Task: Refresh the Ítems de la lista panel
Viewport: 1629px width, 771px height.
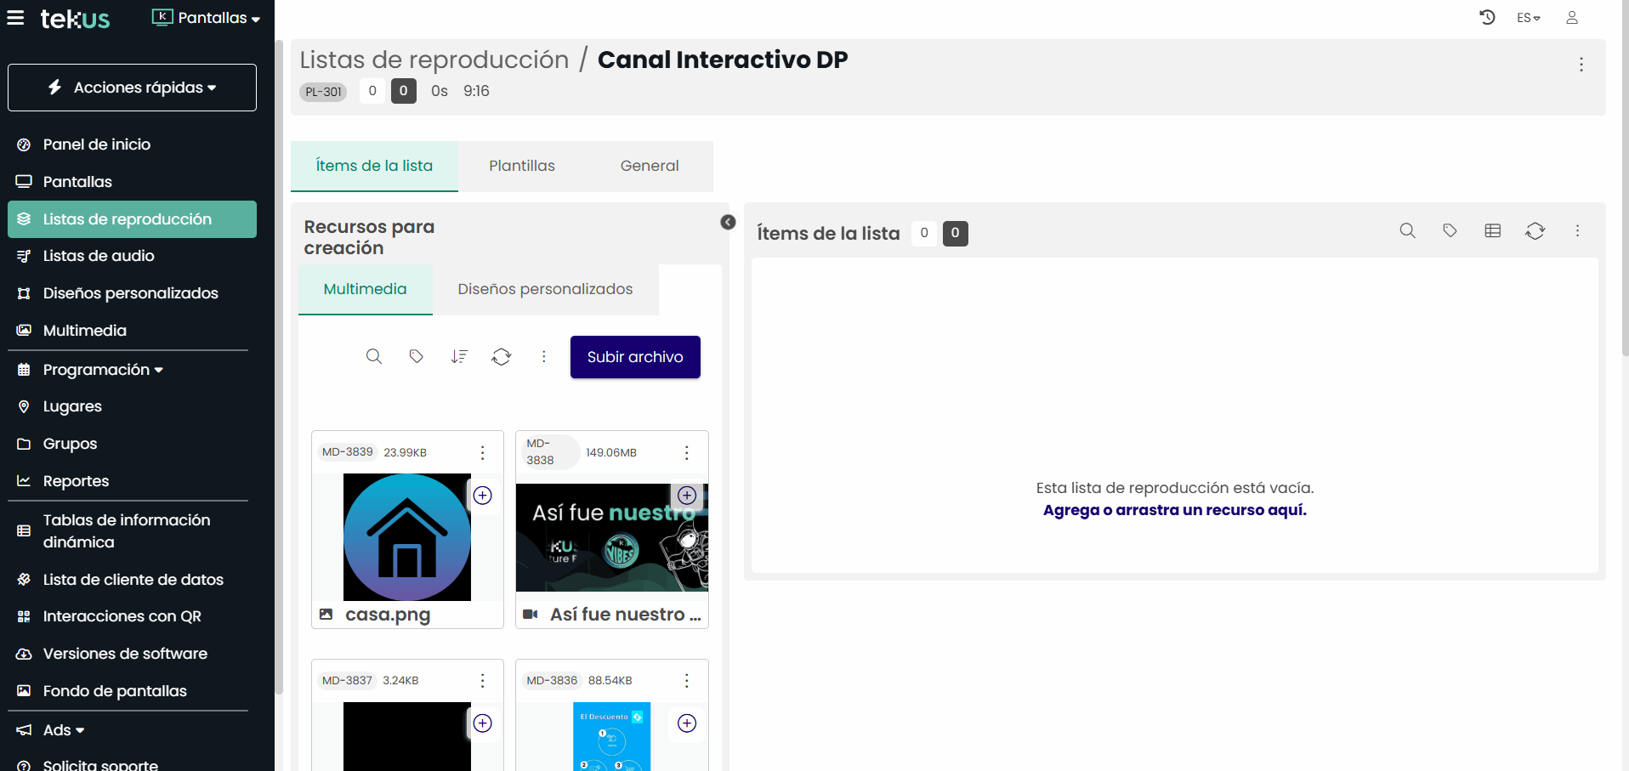Action: point(1535,230)
